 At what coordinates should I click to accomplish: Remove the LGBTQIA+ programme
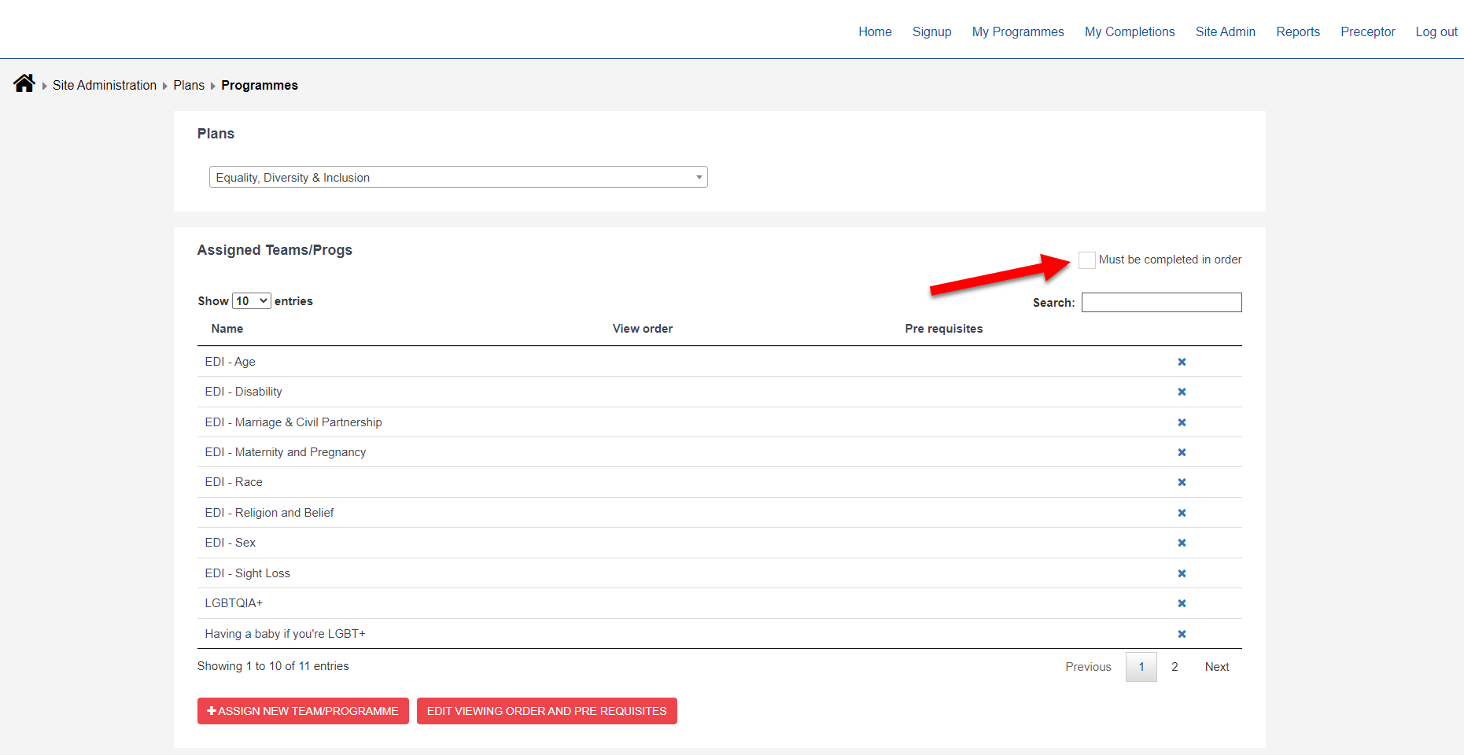click(x=1182, y=603)
